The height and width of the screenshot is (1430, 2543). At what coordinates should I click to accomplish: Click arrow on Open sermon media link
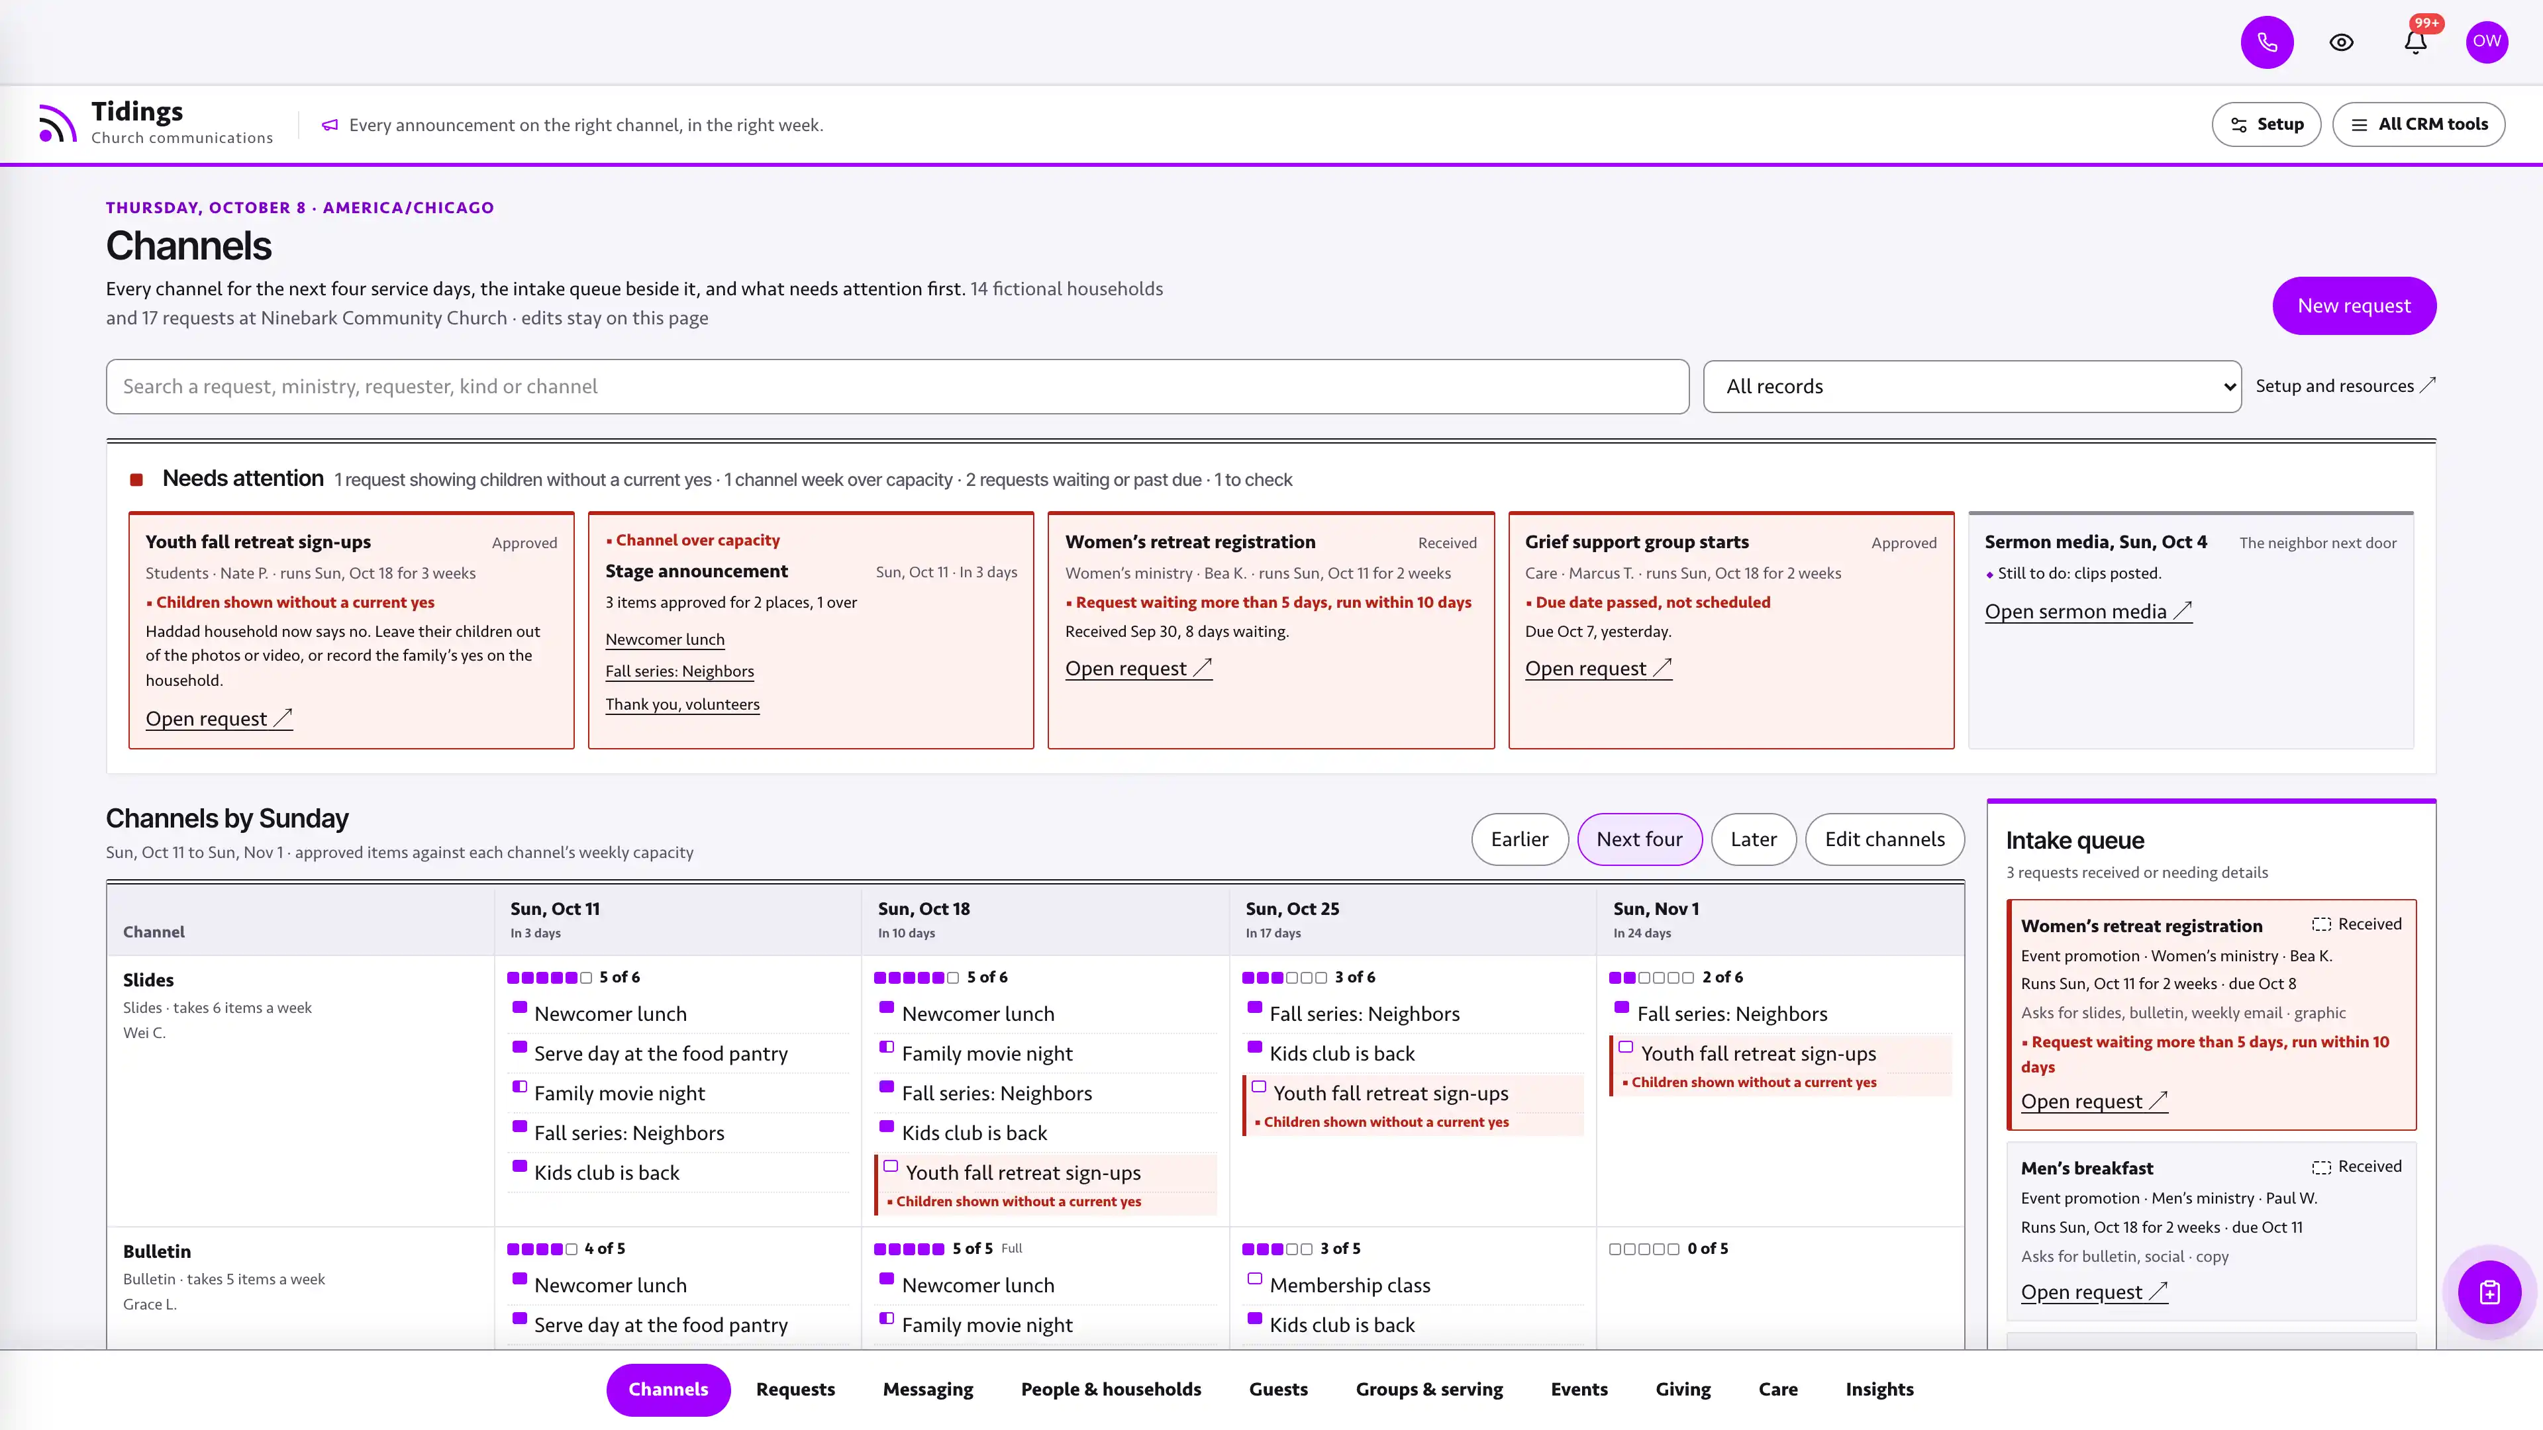pos(2183,611)
